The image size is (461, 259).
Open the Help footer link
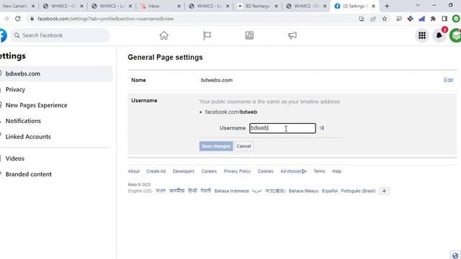[337, 171]
